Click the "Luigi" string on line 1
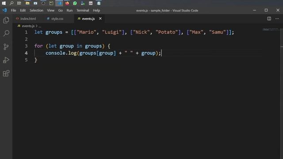This screenshot has height=159, width=283. [112, 32]
